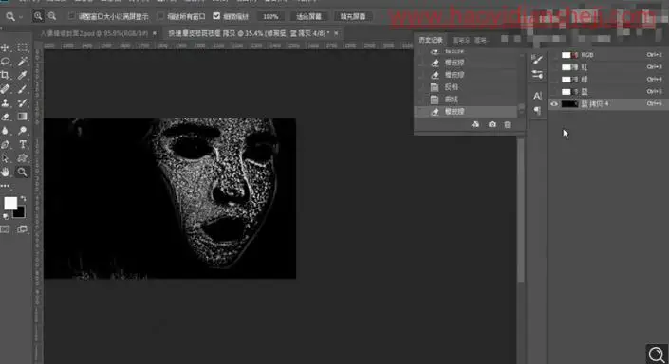Create new document from current state
Viewport: 669px width, 364px height.
coord(475,124)
